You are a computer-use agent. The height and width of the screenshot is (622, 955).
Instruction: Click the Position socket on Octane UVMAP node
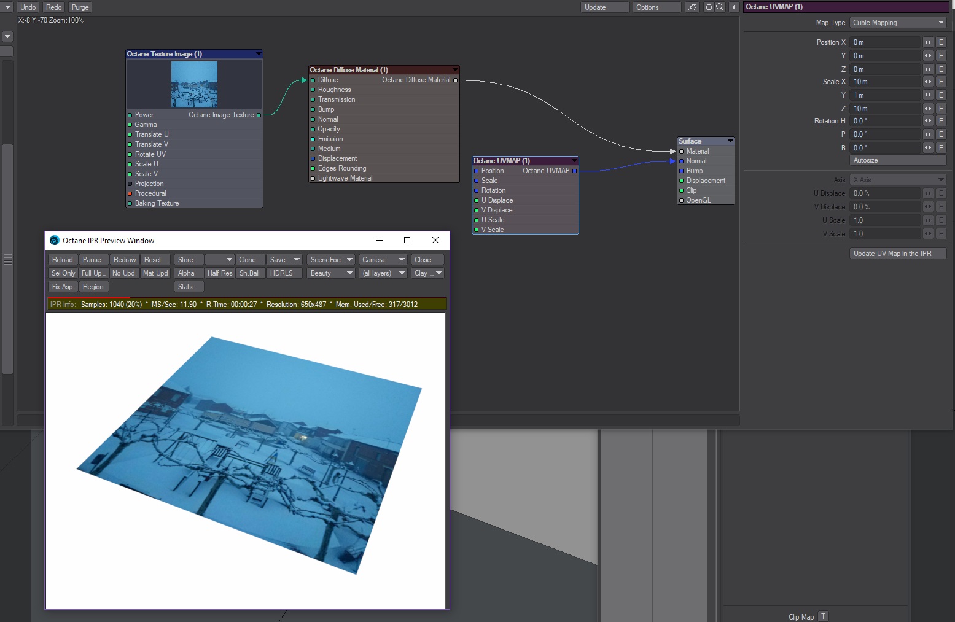(476, 171)
